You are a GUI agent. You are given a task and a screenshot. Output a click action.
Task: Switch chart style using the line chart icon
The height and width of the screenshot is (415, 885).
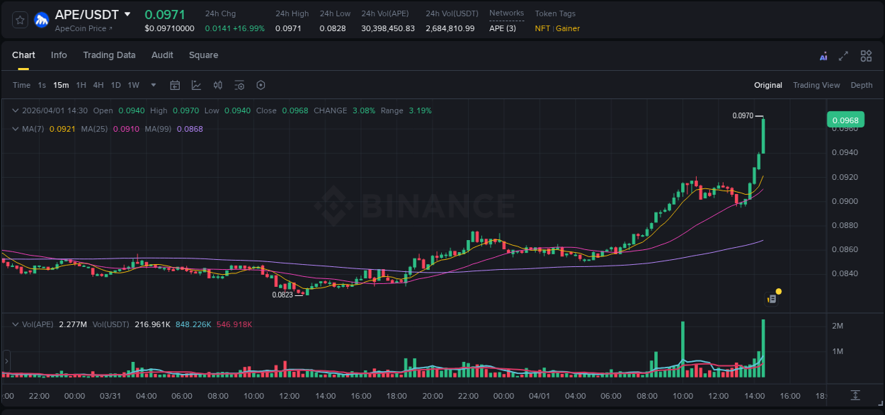pos(196,85)
